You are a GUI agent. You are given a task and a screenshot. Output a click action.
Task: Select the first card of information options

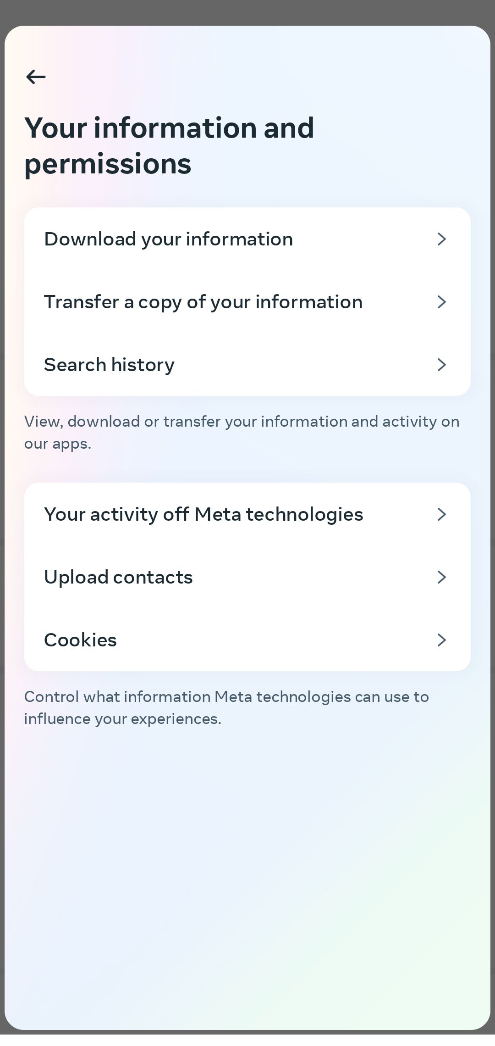[247, 302]
